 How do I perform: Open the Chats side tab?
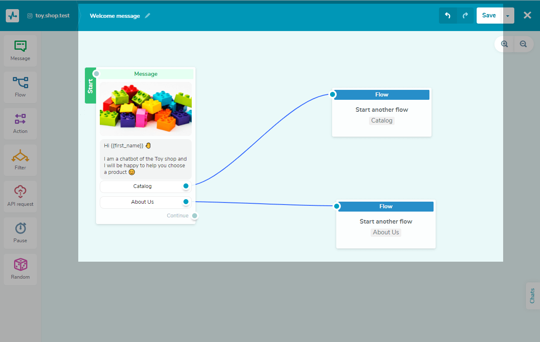[x=533, y=296]
